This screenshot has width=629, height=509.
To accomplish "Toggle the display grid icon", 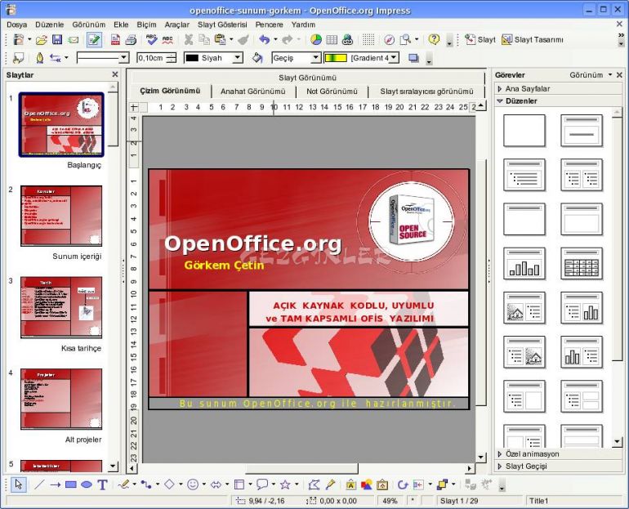I will coord(368,40).
